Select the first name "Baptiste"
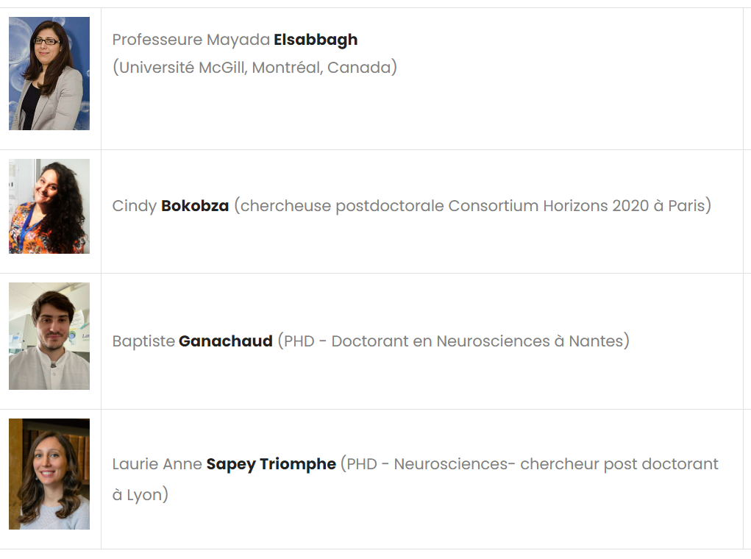 click(x=143, y=341)
